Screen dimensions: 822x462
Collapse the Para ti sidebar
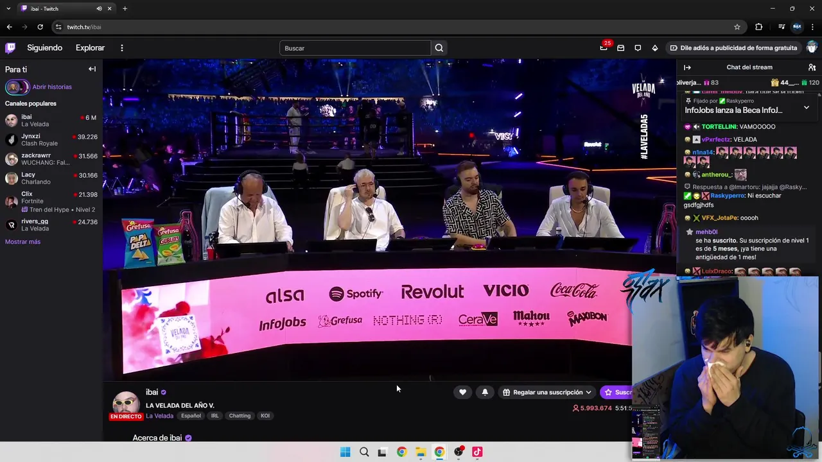92,69
